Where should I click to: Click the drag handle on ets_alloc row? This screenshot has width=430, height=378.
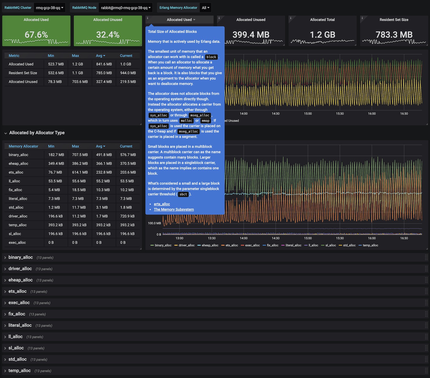coord(426,291)
